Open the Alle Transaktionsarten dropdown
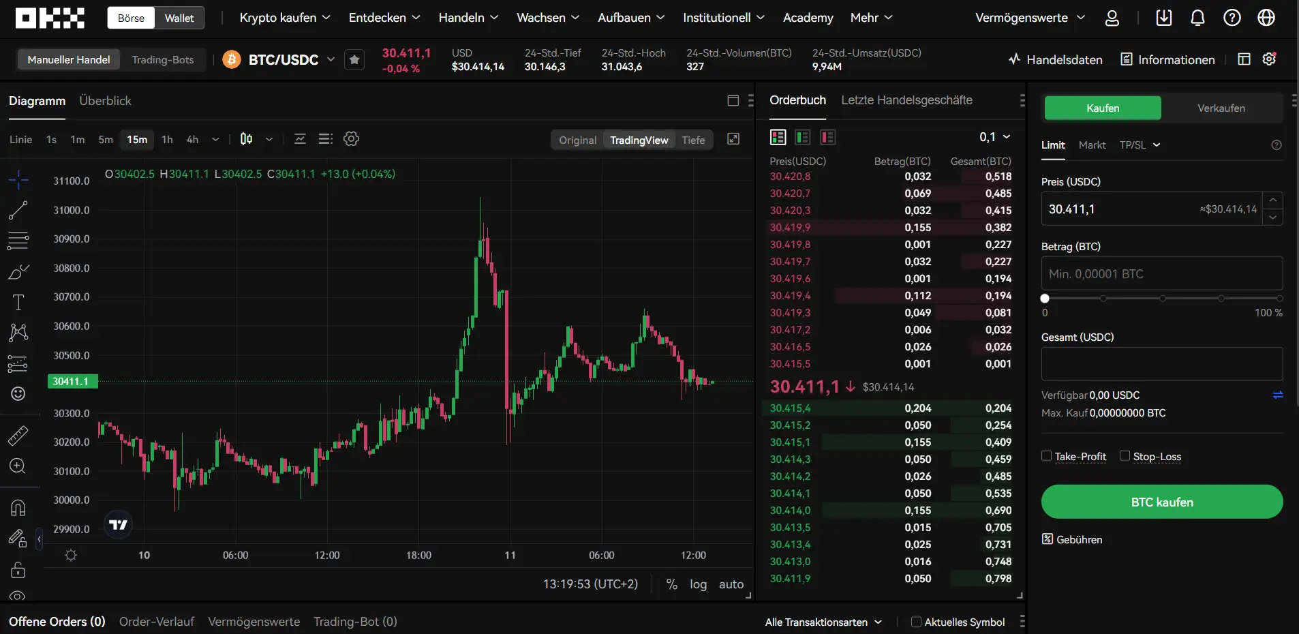Image resolution: width=1299 pixels, height=634 pixels. point(823,622)
